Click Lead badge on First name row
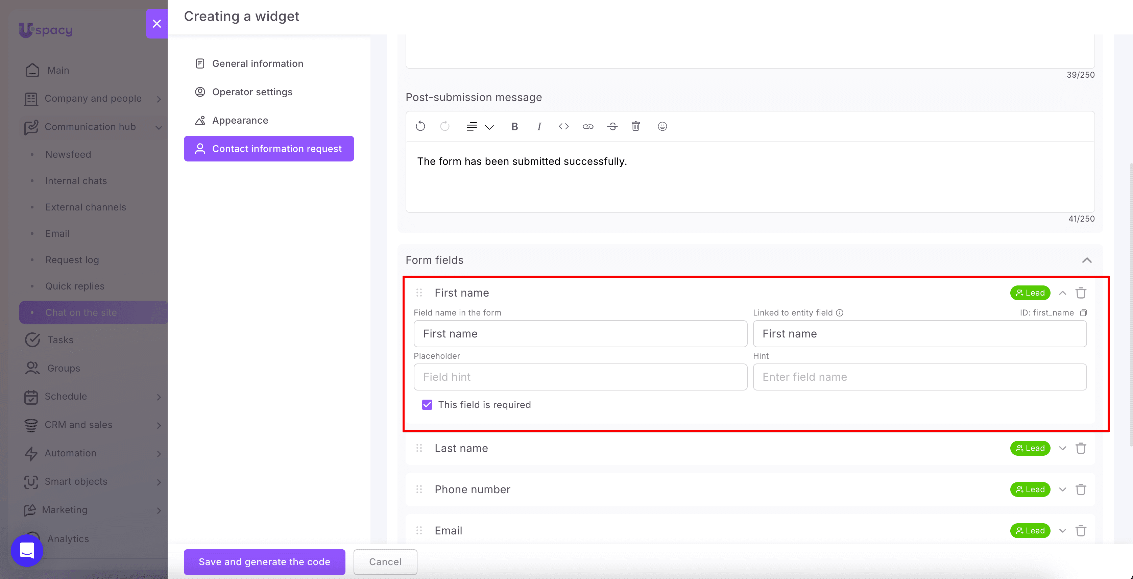 1030,293
